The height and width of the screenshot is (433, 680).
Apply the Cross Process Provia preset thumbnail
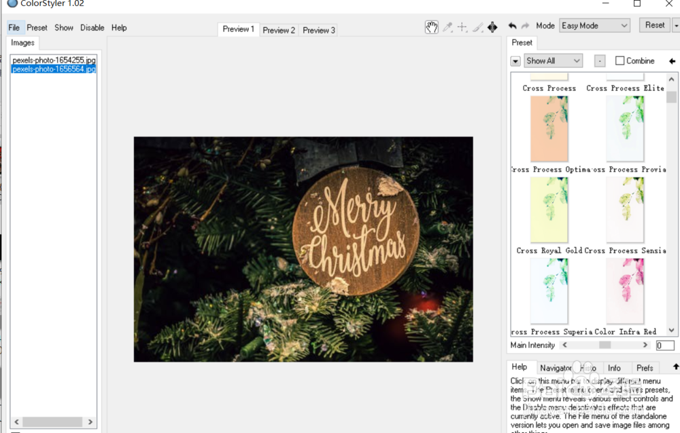coord(625,128)
